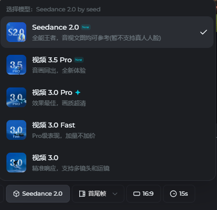Open the 15s duration setting

click(179, 194)
